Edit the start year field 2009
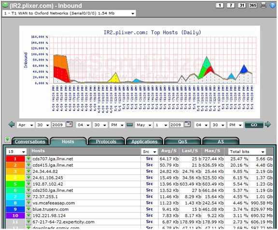The image size is (278, 230). click(x=58, y=125)
